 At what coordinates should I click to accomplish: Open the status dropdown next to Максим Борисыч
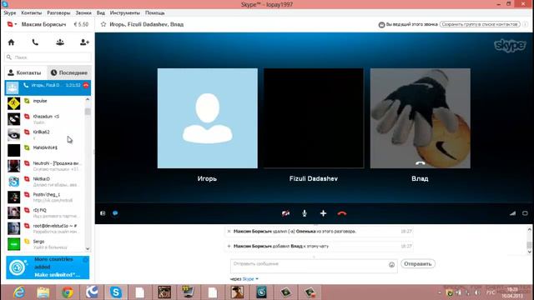point(13,24)
